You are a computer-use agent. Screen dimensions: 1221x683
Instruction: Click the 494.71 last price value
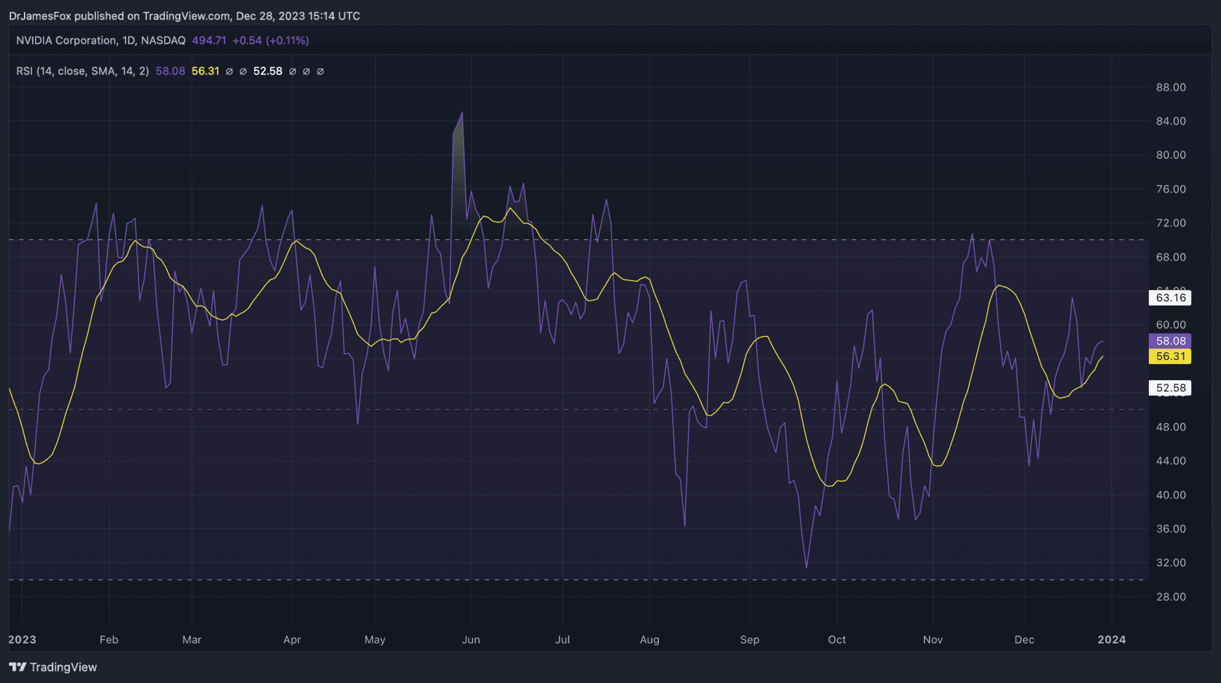pyautogui.click(x=209, y=41)
